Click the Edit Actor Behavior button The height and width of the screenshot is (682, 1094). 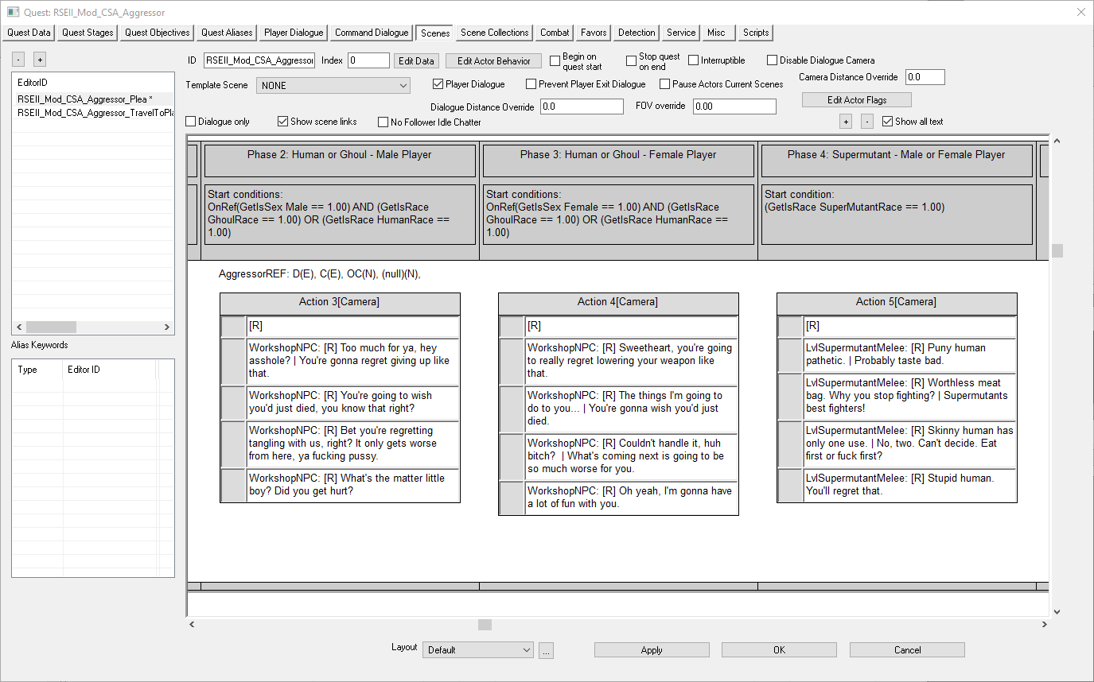tap(494, 61)
